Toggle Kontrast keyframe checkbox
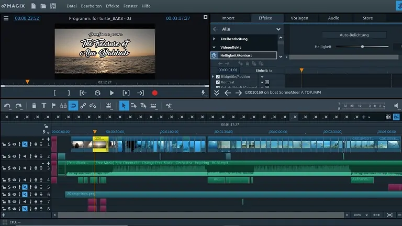The width and height of the screenshot is (402, 226). click(218, 82)
